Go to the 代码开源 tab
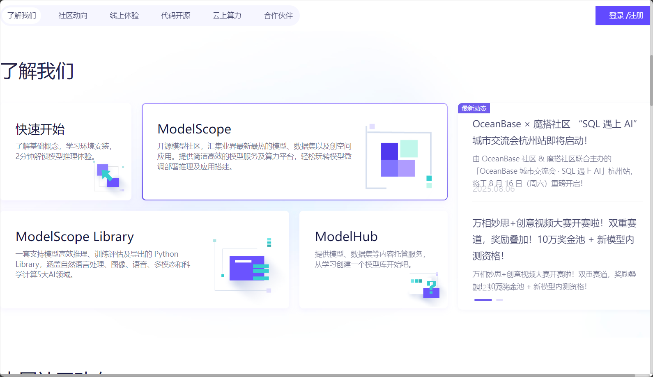 point(175,16)
